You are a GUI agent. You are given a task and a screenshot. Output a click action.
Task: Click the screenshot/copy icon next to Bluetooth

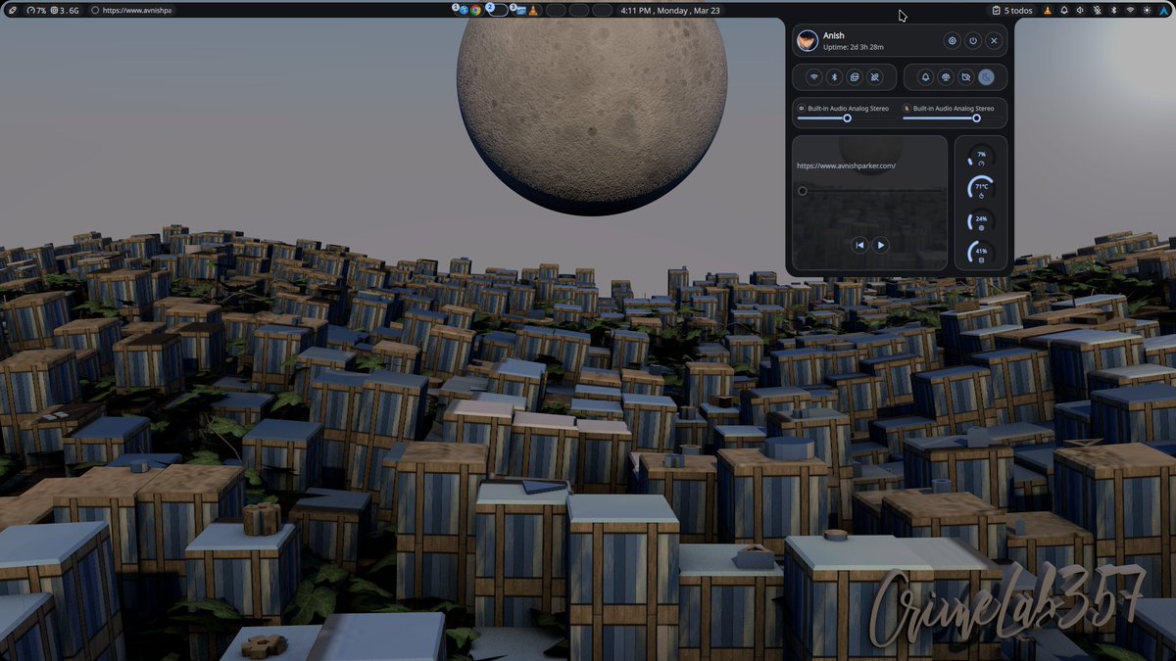point(855,76)
